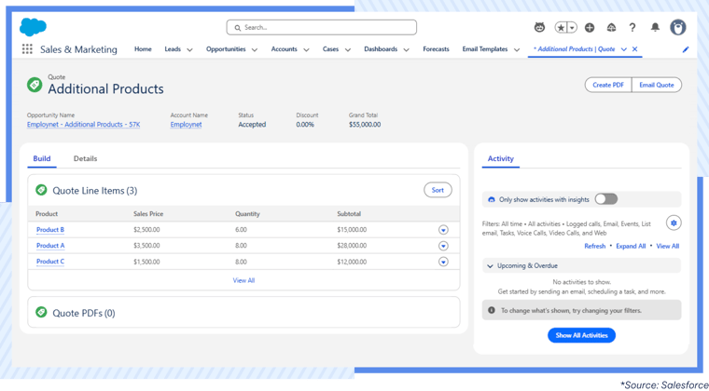Open the Accounts navigation tab
The image size is (709, 391).
click(x=284, y=49)
